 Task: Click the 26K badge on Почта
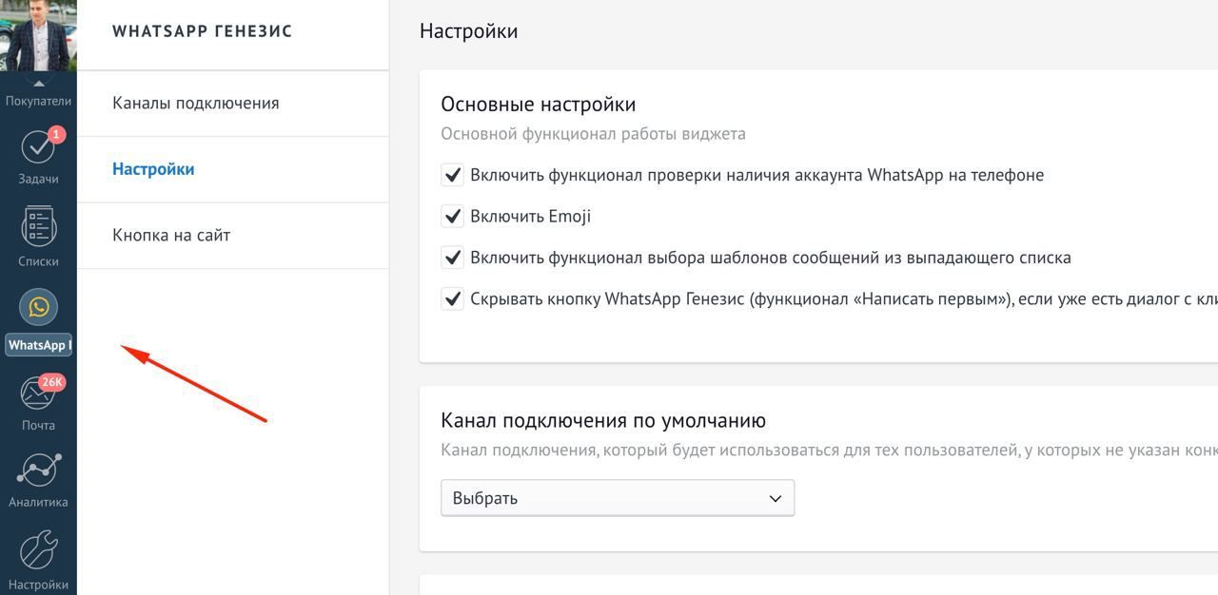coord(52,383)
